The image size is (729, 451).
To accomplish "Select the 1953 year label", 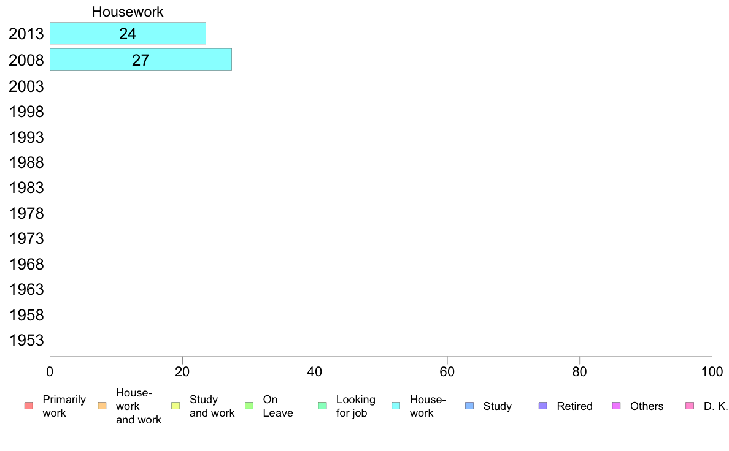I will (26, 341).
